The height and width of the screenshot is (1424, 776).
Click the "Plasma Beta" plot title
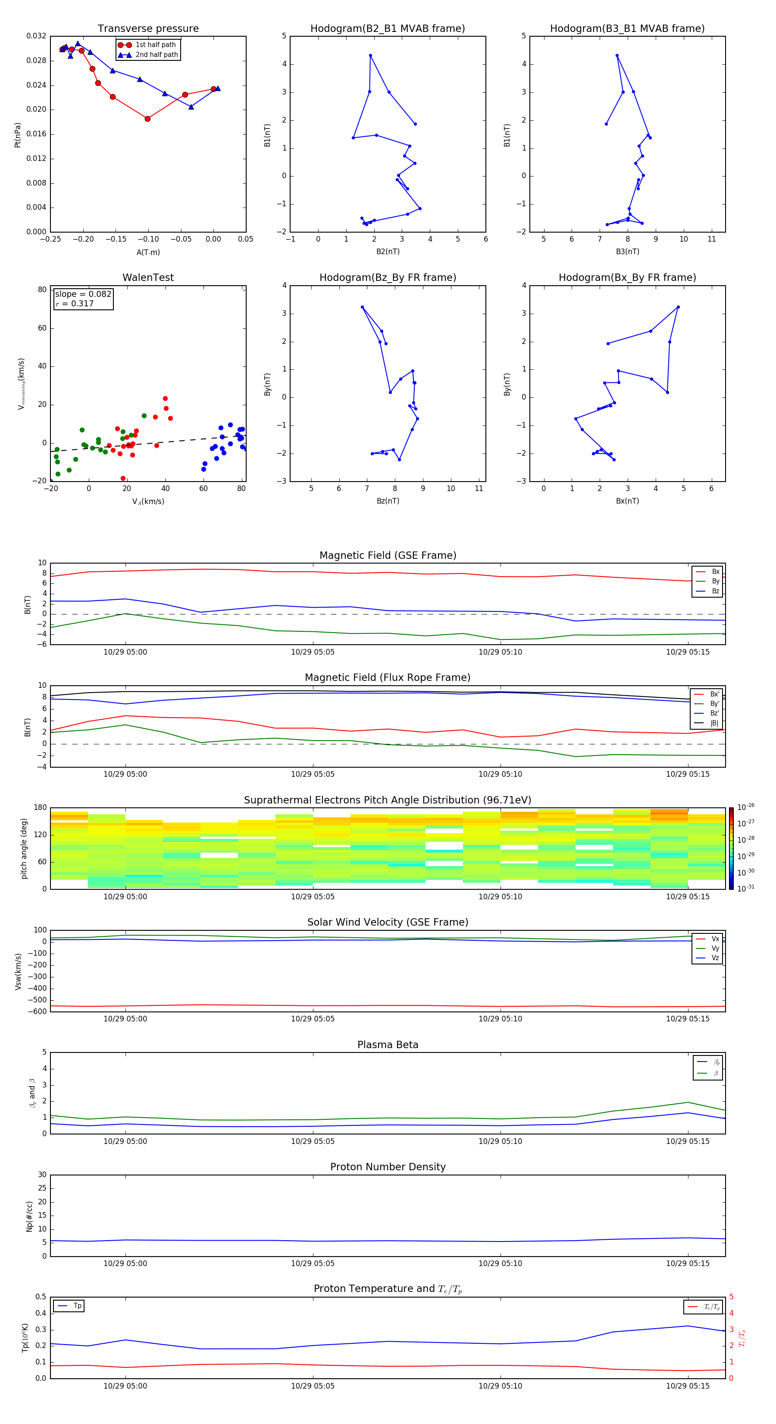[388, 1045]
